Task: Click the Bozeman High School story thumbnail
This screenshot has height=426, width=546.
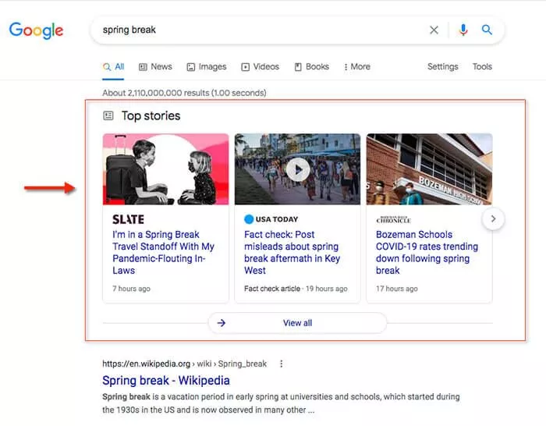Action: (429, 169)
